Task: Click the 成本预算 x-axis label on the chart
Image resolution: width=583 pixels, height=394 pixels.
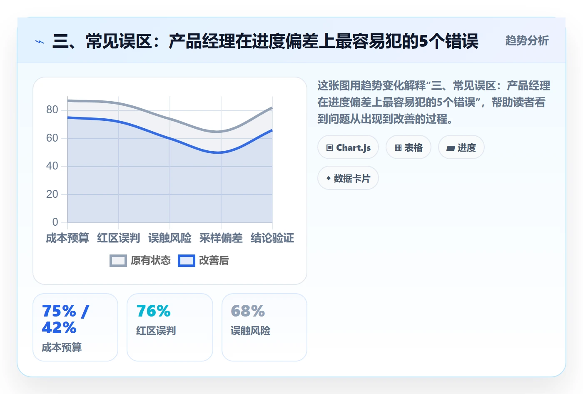Action: (67, 238)
